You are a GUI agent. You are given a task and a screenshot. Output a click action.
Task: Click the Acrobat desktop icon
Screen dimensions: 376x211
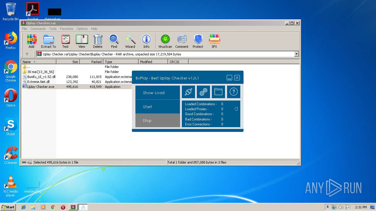(33, 12)
